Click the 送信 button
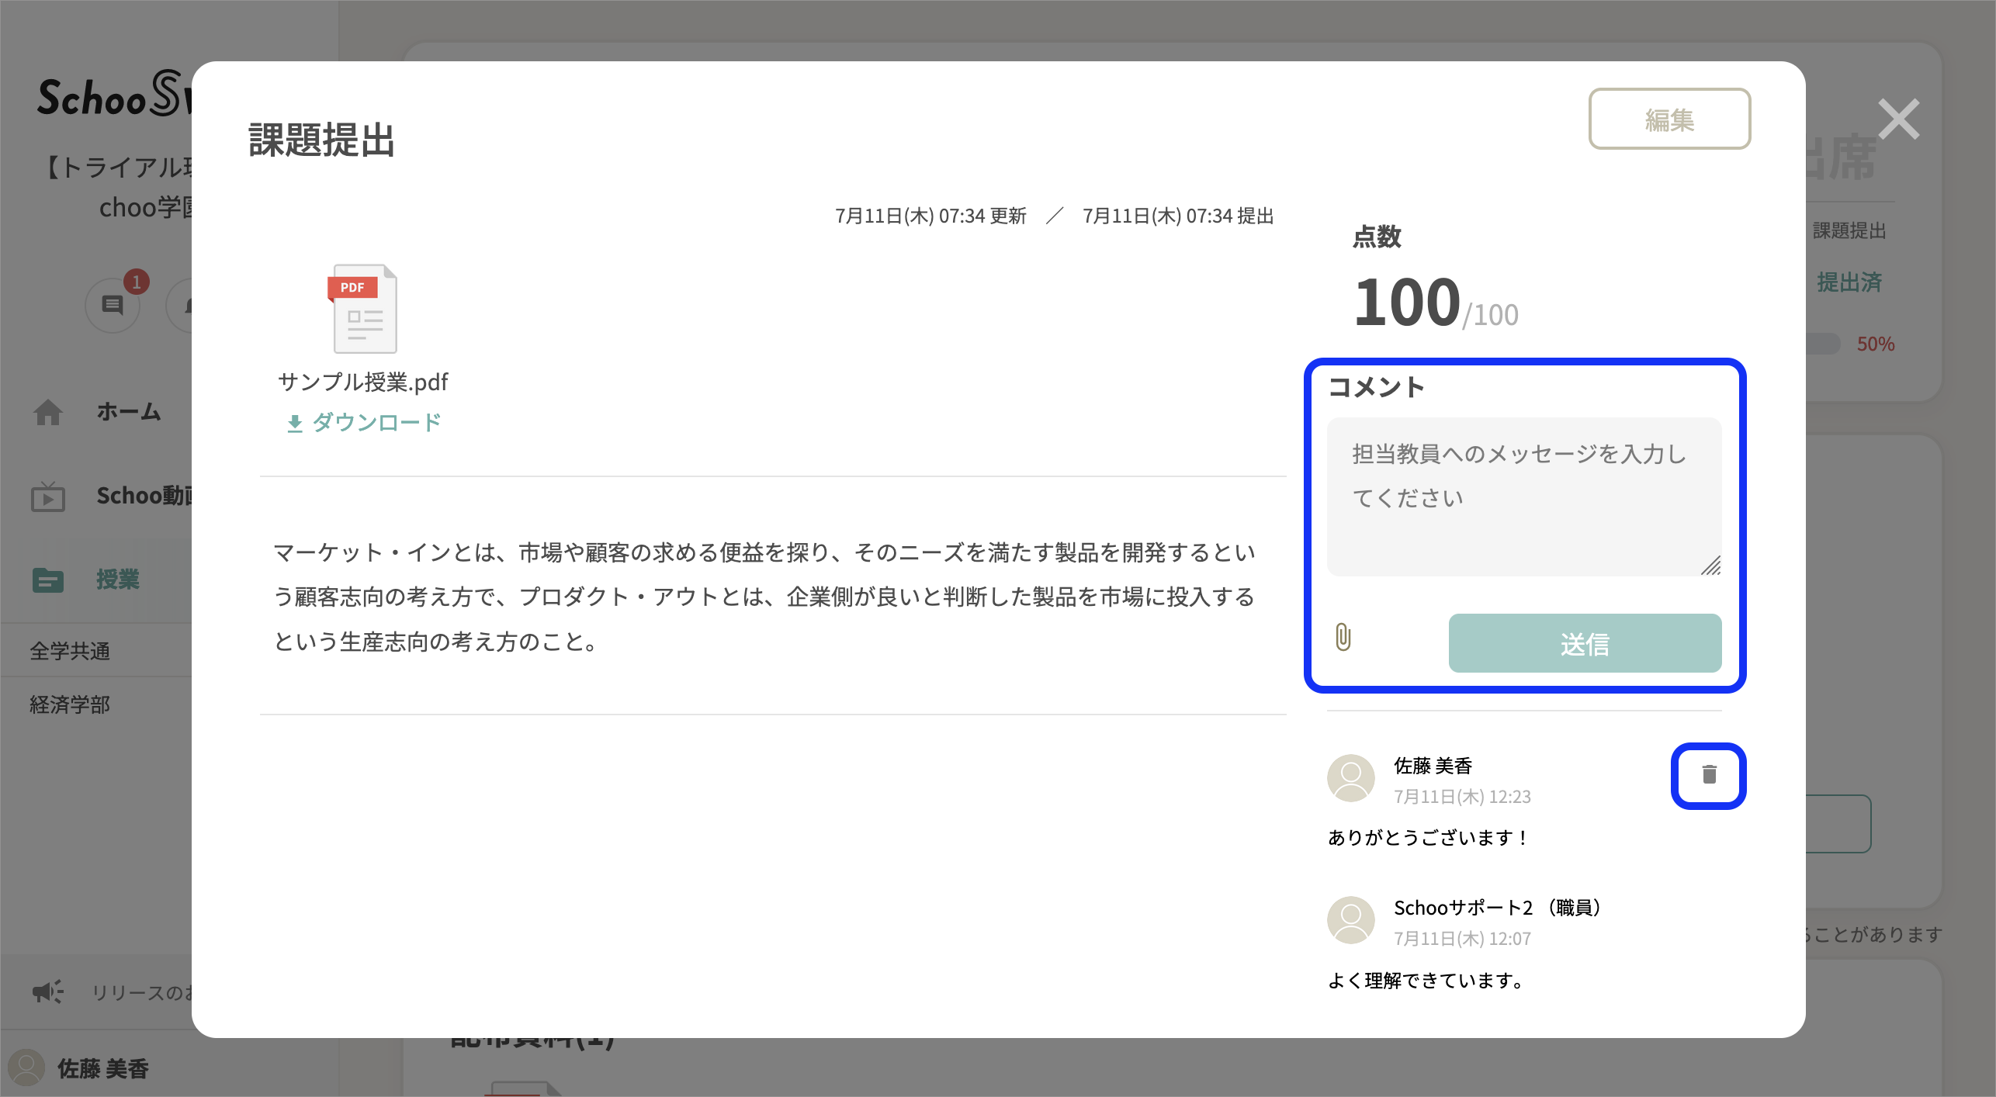This screenshot has height=1097, width=1996. (x=1585, y=643)
